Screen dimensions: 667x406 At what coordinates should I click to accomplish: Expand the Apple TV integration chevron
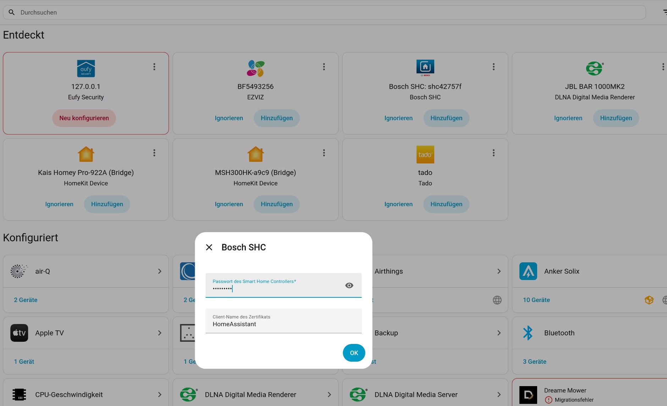160,333
